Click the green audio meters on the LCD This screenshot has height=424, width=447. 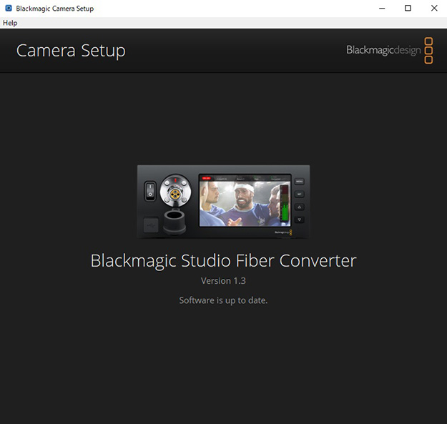point(284,210)
